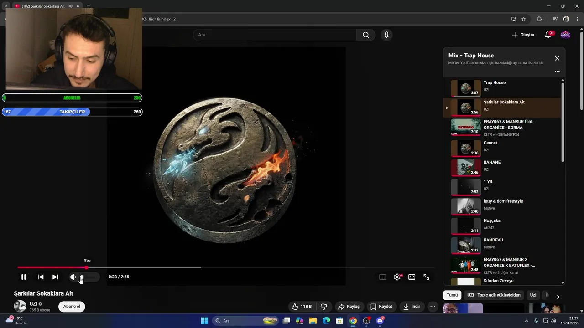Skip to the next video
The height and width of the screenshot is (328, 584).
pyautogui.click(x=55, y=277)
